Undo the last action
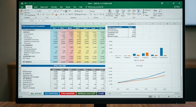This screenshot has width=196, height=107. [25, 3]
